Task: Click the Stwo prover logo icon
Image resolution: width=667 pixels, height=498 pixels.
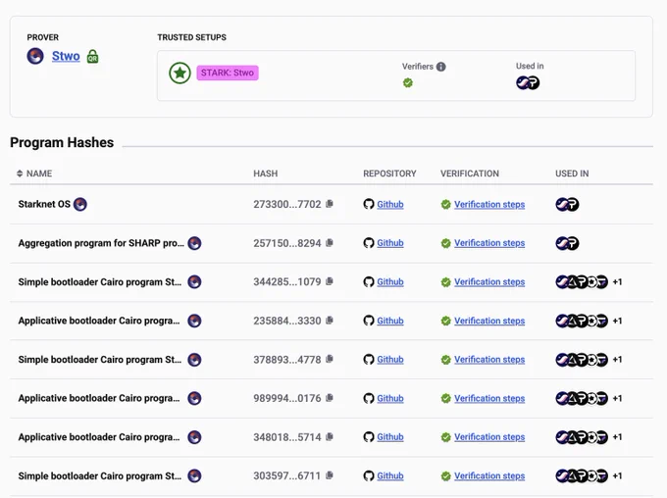Action: 35,56
